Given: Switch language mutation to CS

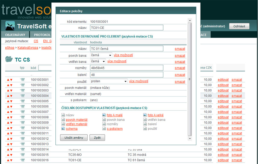Looking at the screenshot, I should pos(36,41).
